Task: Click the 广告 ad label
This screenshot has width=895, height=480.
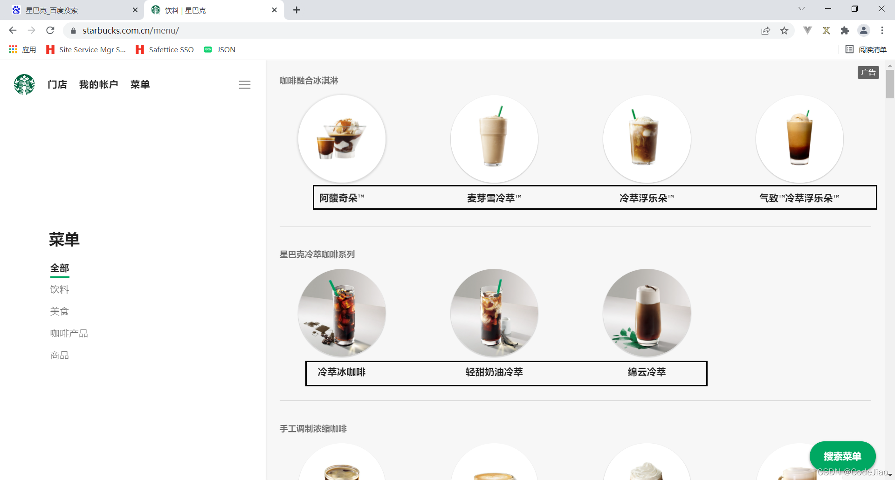Action: pos(868,72)
